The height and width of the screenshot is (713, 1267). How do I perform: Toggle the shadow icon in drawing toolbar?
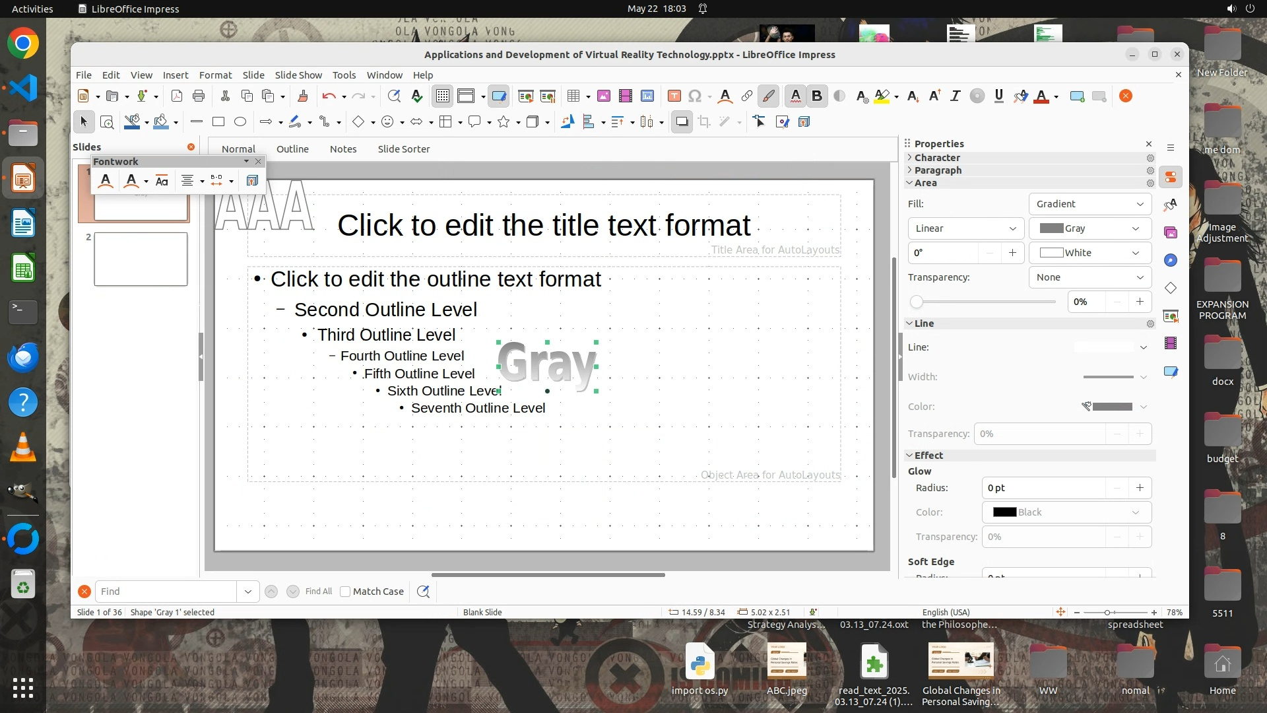click(x=682, y=121)
